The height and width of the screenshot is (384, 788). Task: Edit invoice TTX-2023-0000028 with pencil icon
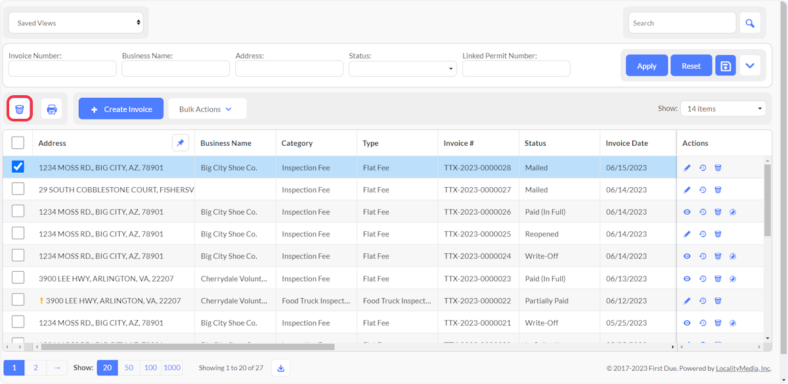coord(688,168)
